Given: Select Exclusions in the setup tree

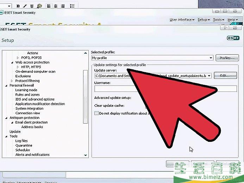Looking at the screenshot, I should (23, 76).
